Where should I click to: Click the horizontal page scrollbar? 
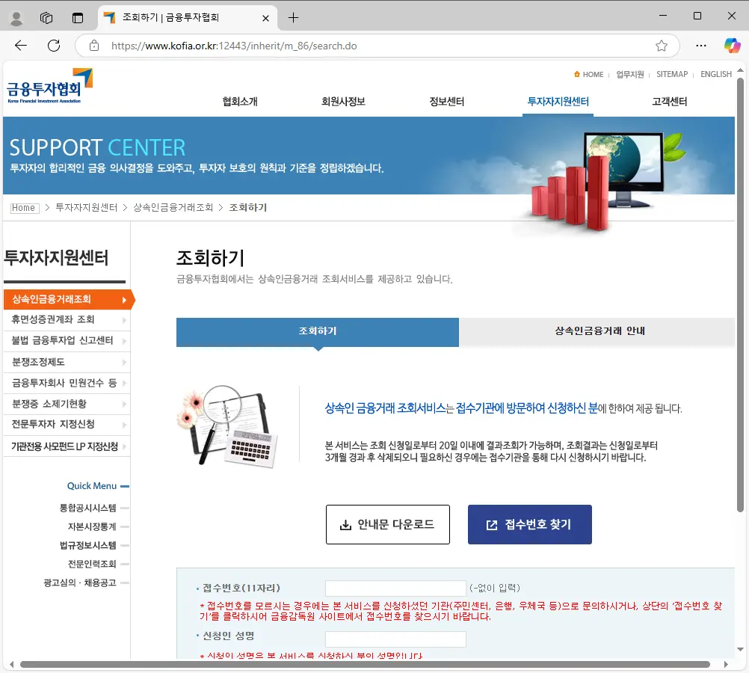[365, 664]
